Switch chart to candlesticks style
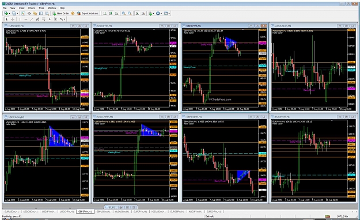The height and width of the screenshot is (220, 360). (x=111, y=13)
